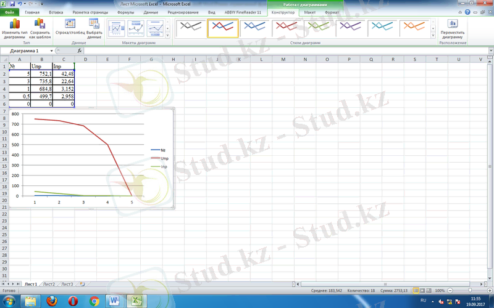The image size is (494, 308).
Task: Apply the gray chart style
Action: pos(191,28)
